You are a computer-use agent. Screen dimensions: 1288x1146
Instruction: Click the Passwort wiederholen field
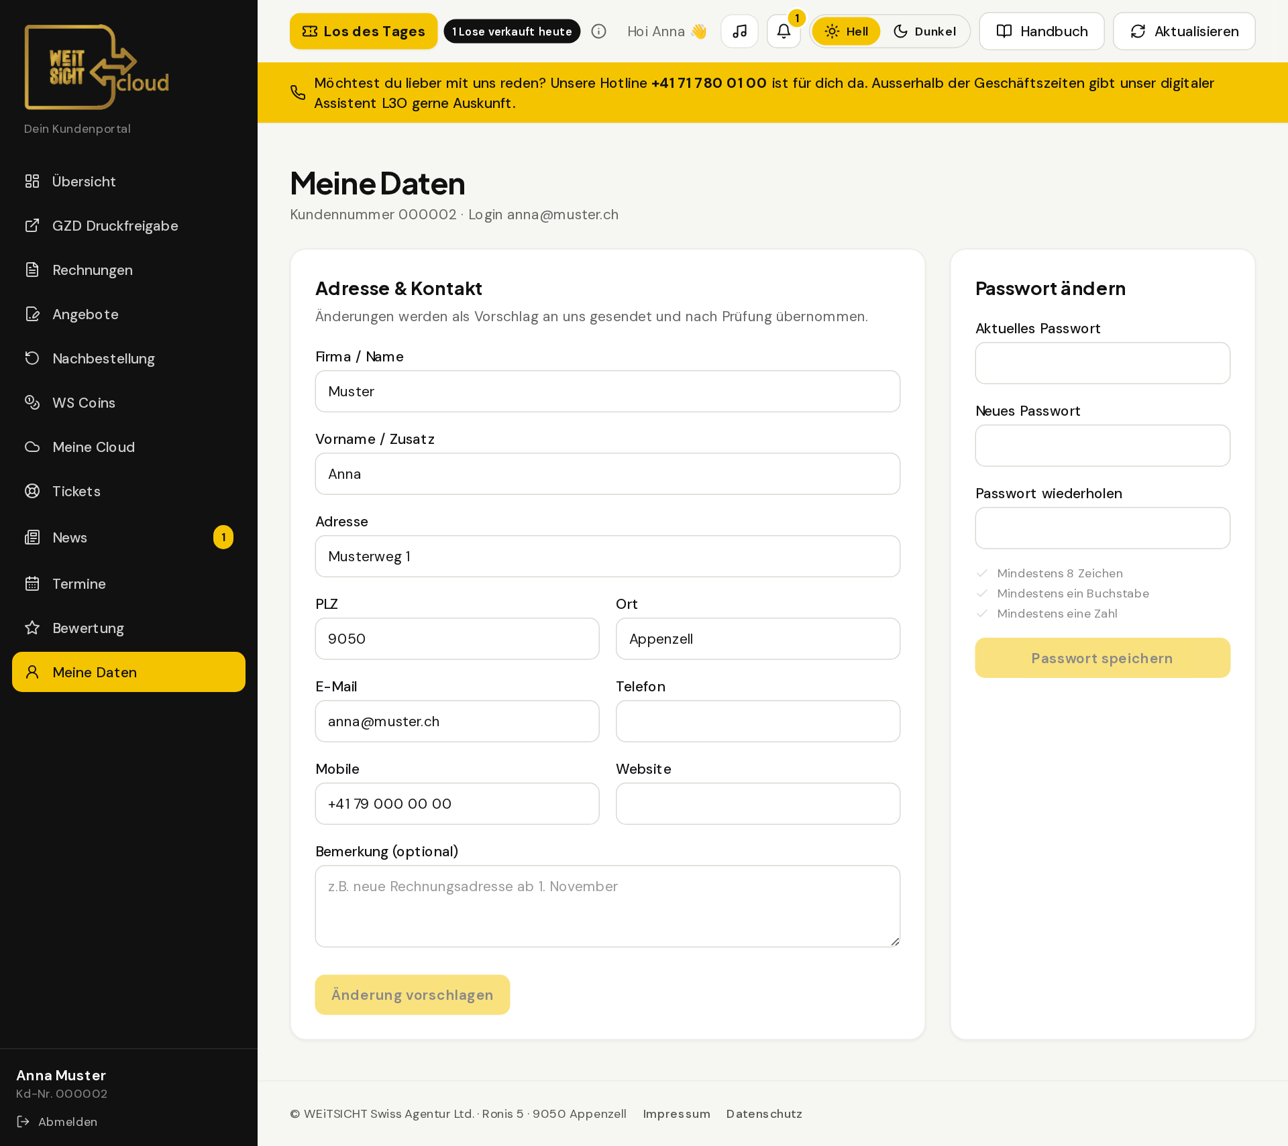tap(1103, 528)
